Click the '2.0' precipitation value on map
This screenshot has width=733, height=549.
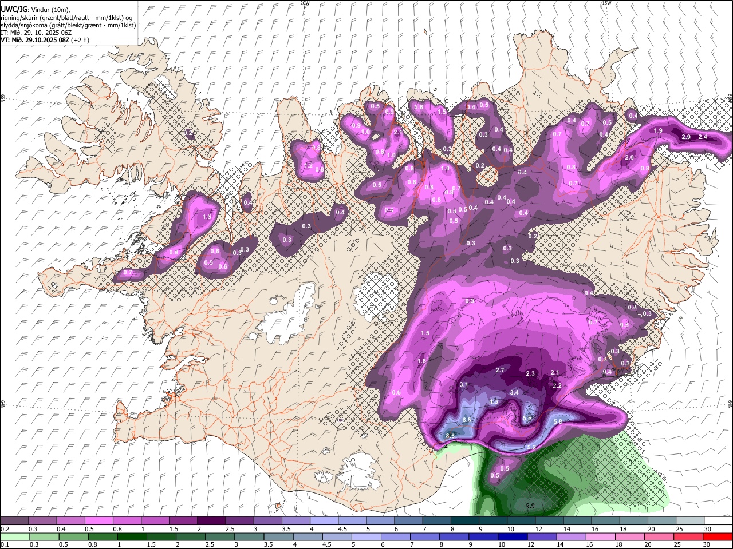click(x=629, y=157)
